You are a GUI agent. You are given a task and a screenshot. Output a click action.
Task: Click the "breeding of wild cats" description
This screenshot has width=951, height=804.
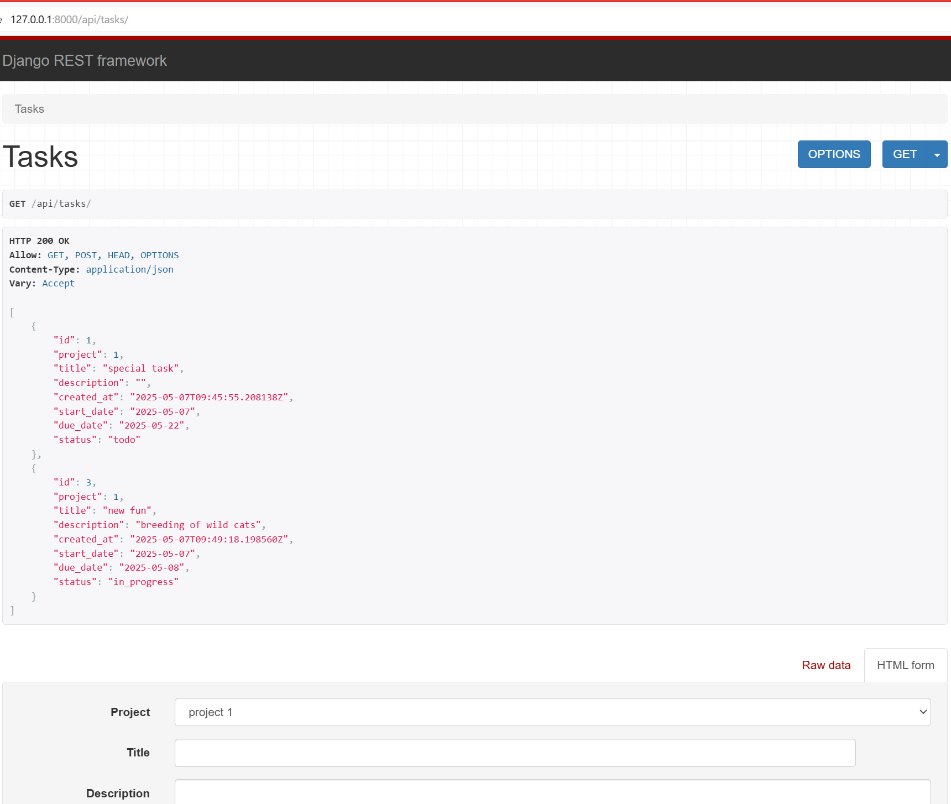(x=198, y=525)
